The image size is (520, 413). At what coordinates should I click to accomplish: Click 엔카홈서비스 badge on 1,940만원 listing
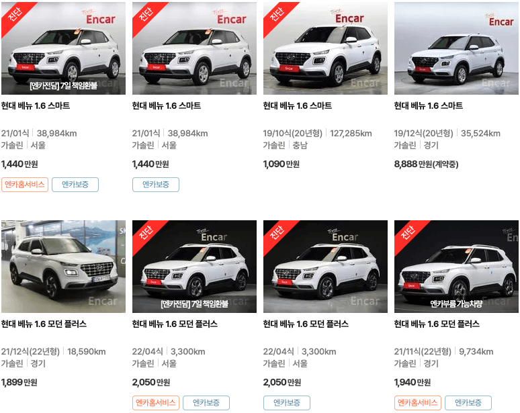pyautogui.click(x=418, y=403)
